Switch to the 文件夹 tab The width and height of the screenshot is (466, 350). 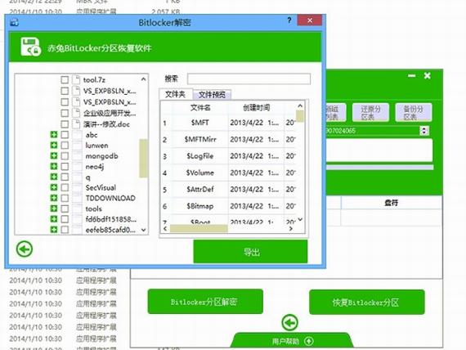tap(176, 94)
